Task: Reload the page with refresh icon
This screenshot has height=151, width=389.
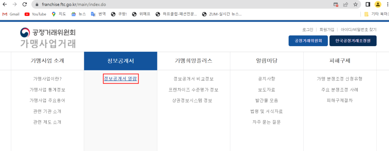Action: 25,4
